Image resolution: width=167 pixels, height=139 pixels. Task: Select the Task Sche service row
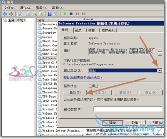(47, 79)
